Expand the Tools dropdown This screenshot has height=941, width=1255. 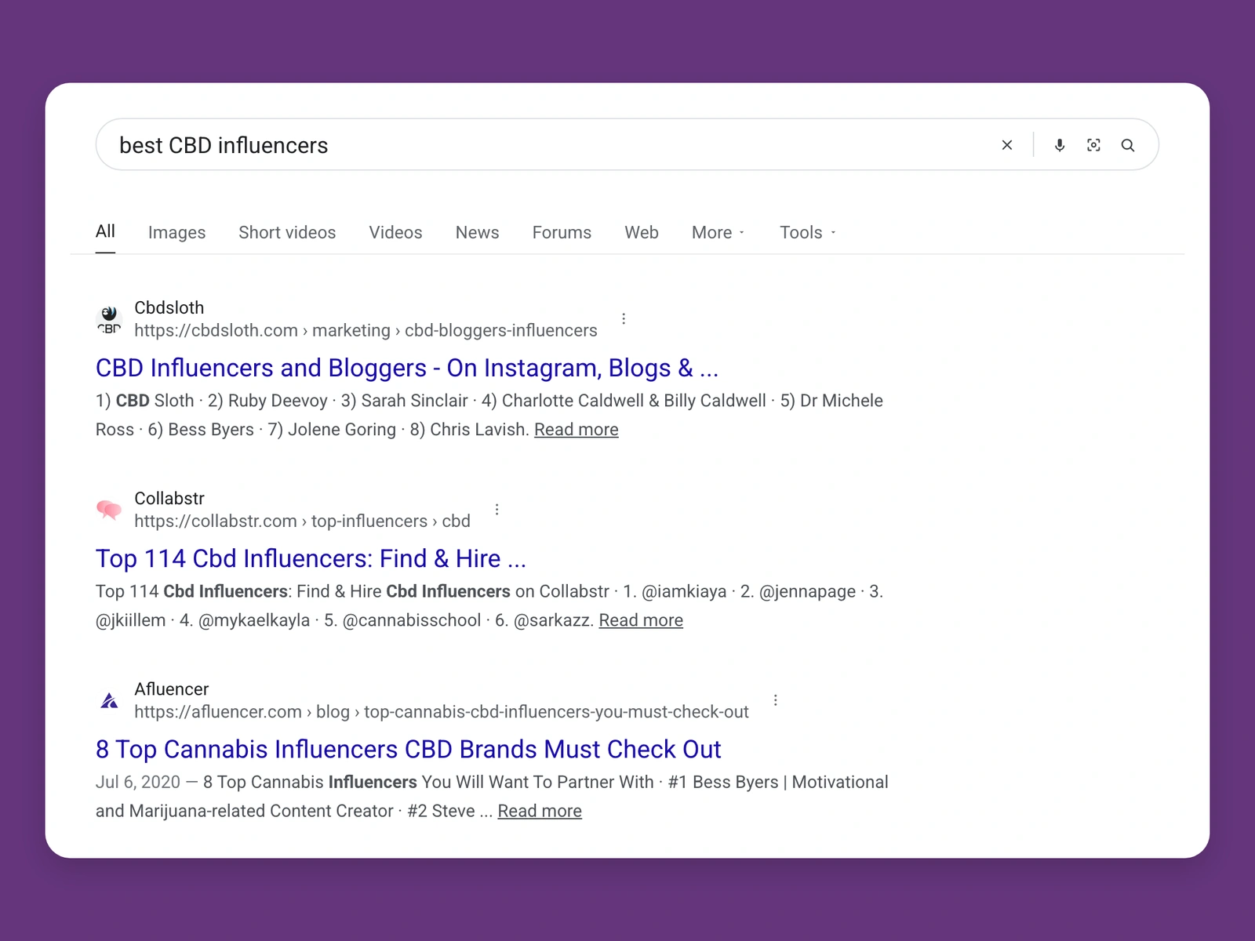pos(808,232)
